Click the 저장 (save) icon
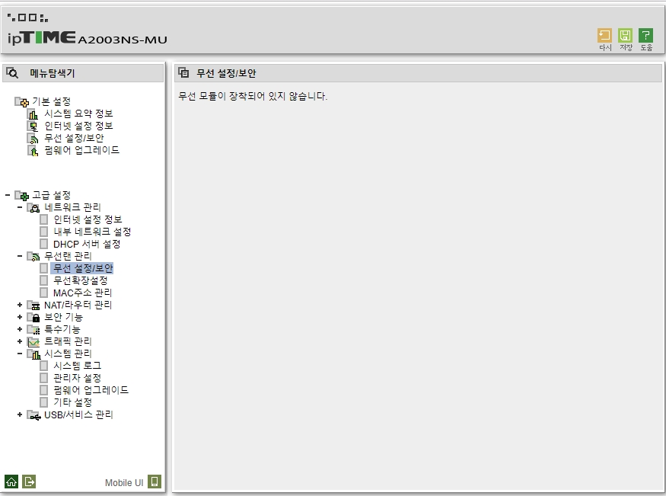666x496 pixels. click(x=625, y=35)
